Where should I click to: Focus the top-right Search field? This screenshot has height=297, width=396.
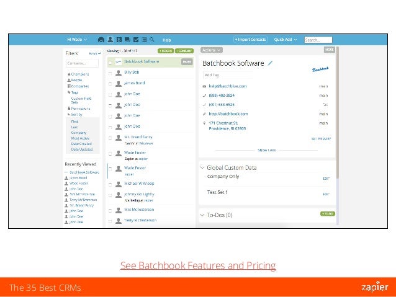(318, 40)
